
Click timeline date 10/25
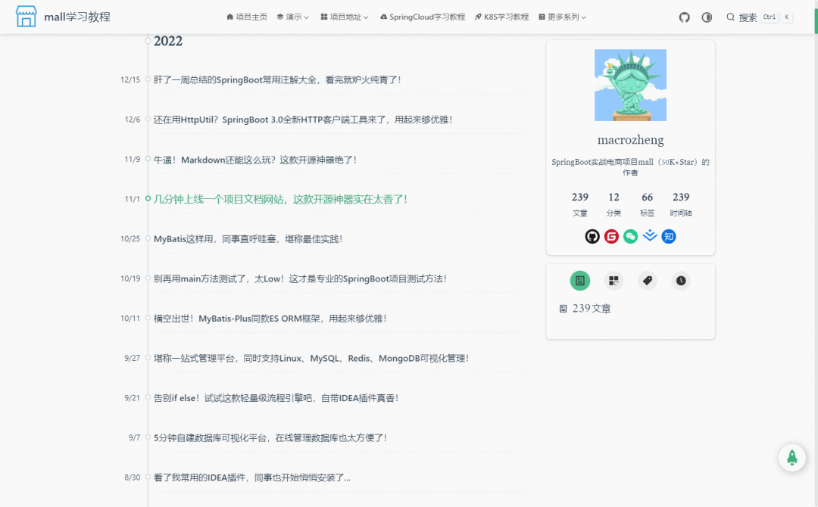[x=130, y=238]
